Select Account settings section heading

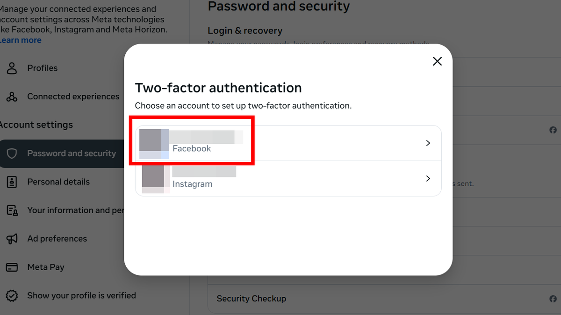36,125
